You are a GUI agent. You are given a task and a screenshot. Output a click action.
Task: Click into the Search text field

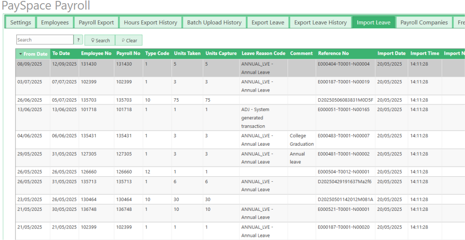click(x=45, y=40)
